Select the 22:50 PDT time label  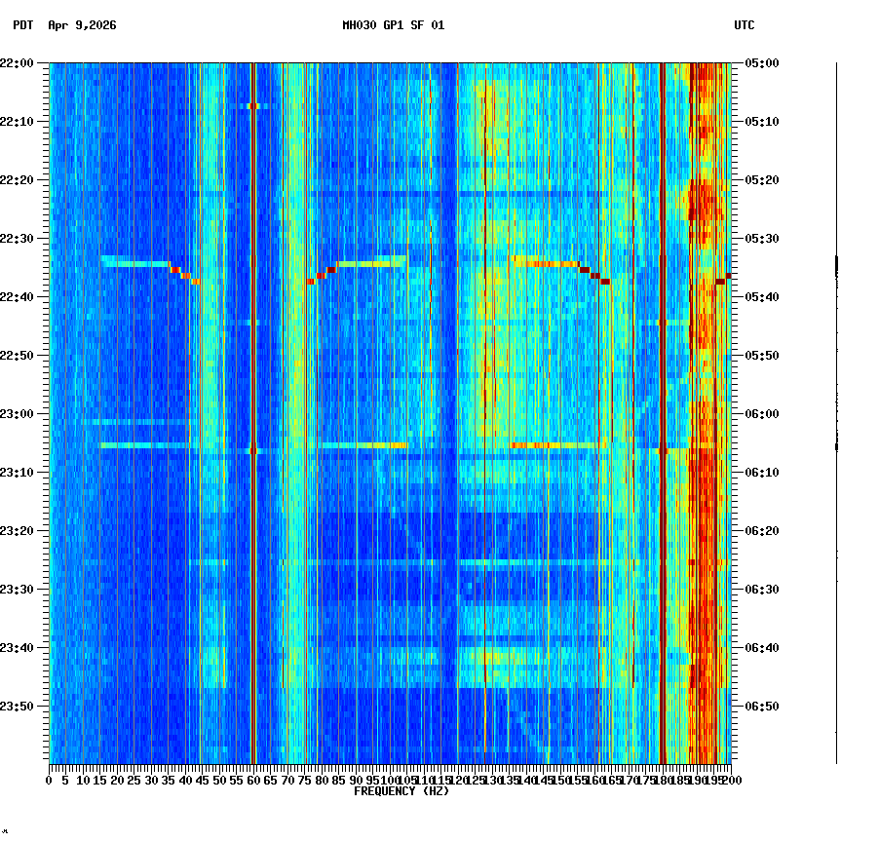[17, 356]
